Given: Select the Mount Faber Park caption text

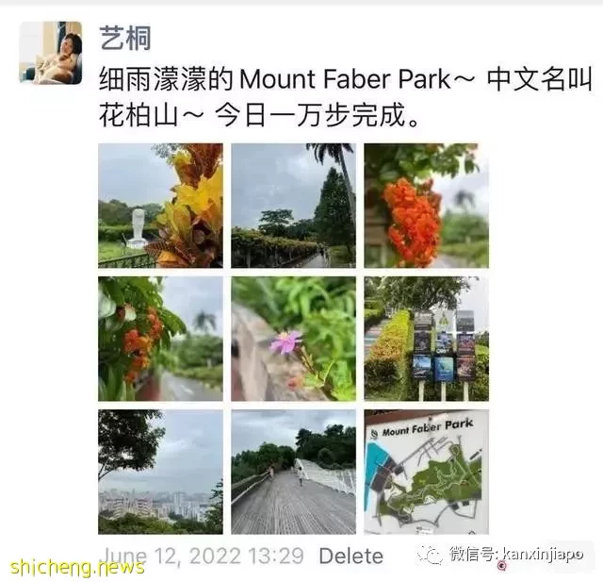Looking at the screenshot, I should pos(345,79).
